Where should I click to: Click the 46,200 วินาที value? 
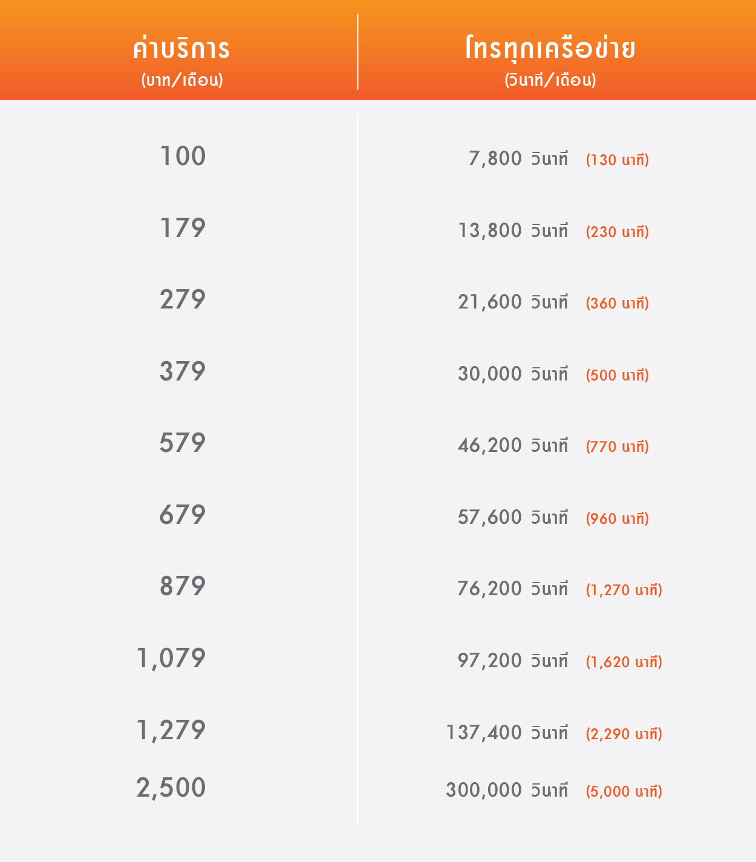[x=513, y=445]
